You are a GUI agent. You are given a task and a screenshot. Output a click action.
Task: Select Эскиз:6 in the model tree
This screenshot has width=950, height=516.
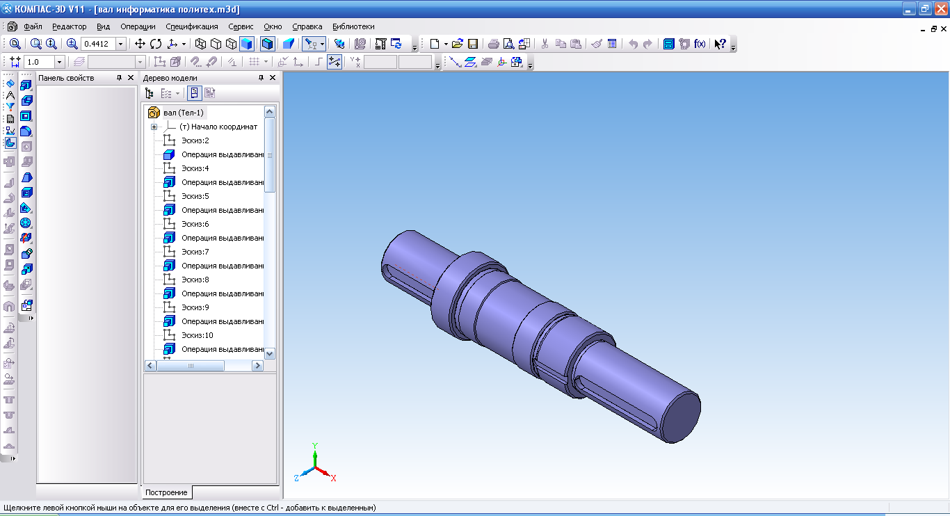pyautogui.click(x=195, y=224)
